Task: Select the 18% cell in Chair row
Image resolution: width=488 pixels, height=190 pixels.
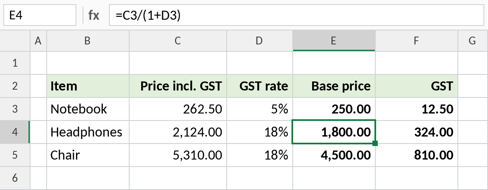Action: tap(260, 155)
